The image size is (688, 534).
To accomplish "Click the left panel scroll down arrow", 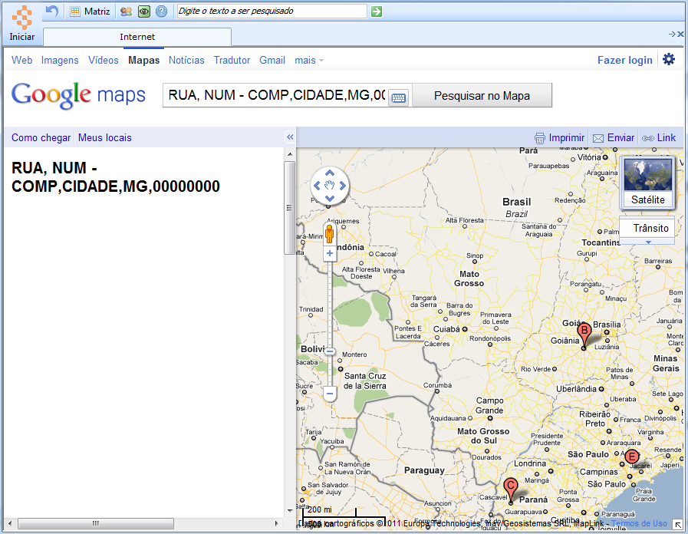I will point(290,510).
